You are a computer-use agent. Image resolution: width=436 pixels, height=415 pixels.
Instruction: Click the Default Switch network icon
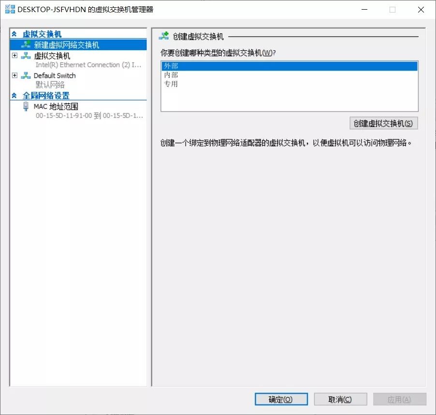click(26, 75)
